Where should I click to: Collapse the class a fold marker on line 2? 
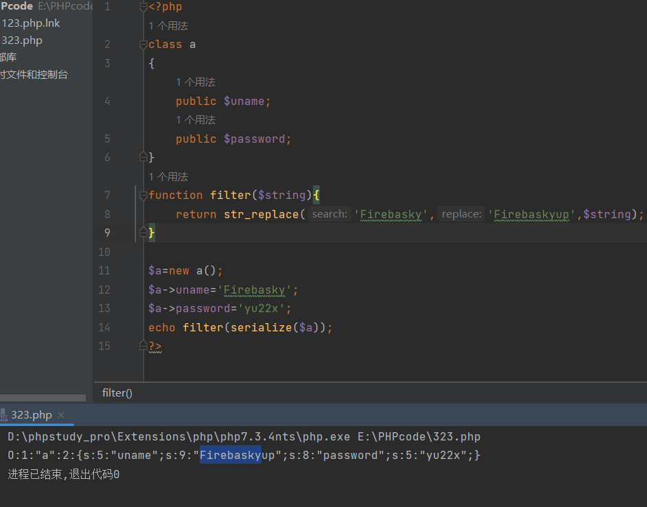click(x=143, y=45)
